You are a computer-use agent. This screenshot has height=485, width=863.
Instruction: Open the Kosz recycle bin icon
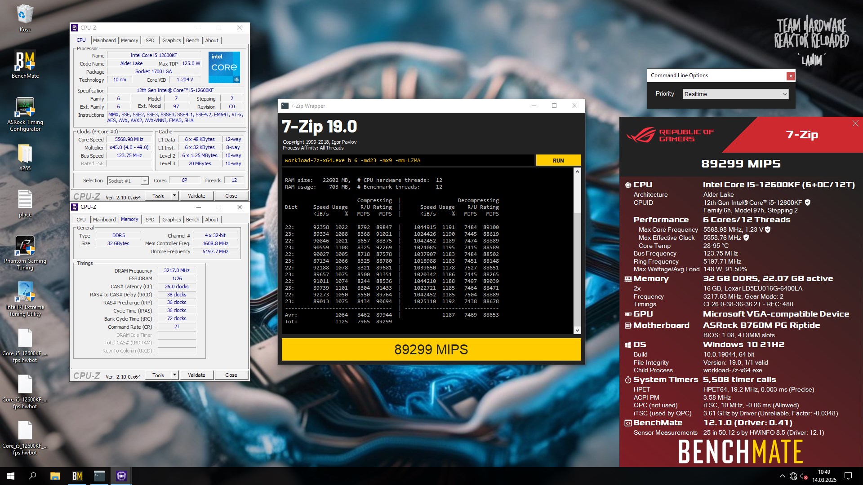point(25,18)
